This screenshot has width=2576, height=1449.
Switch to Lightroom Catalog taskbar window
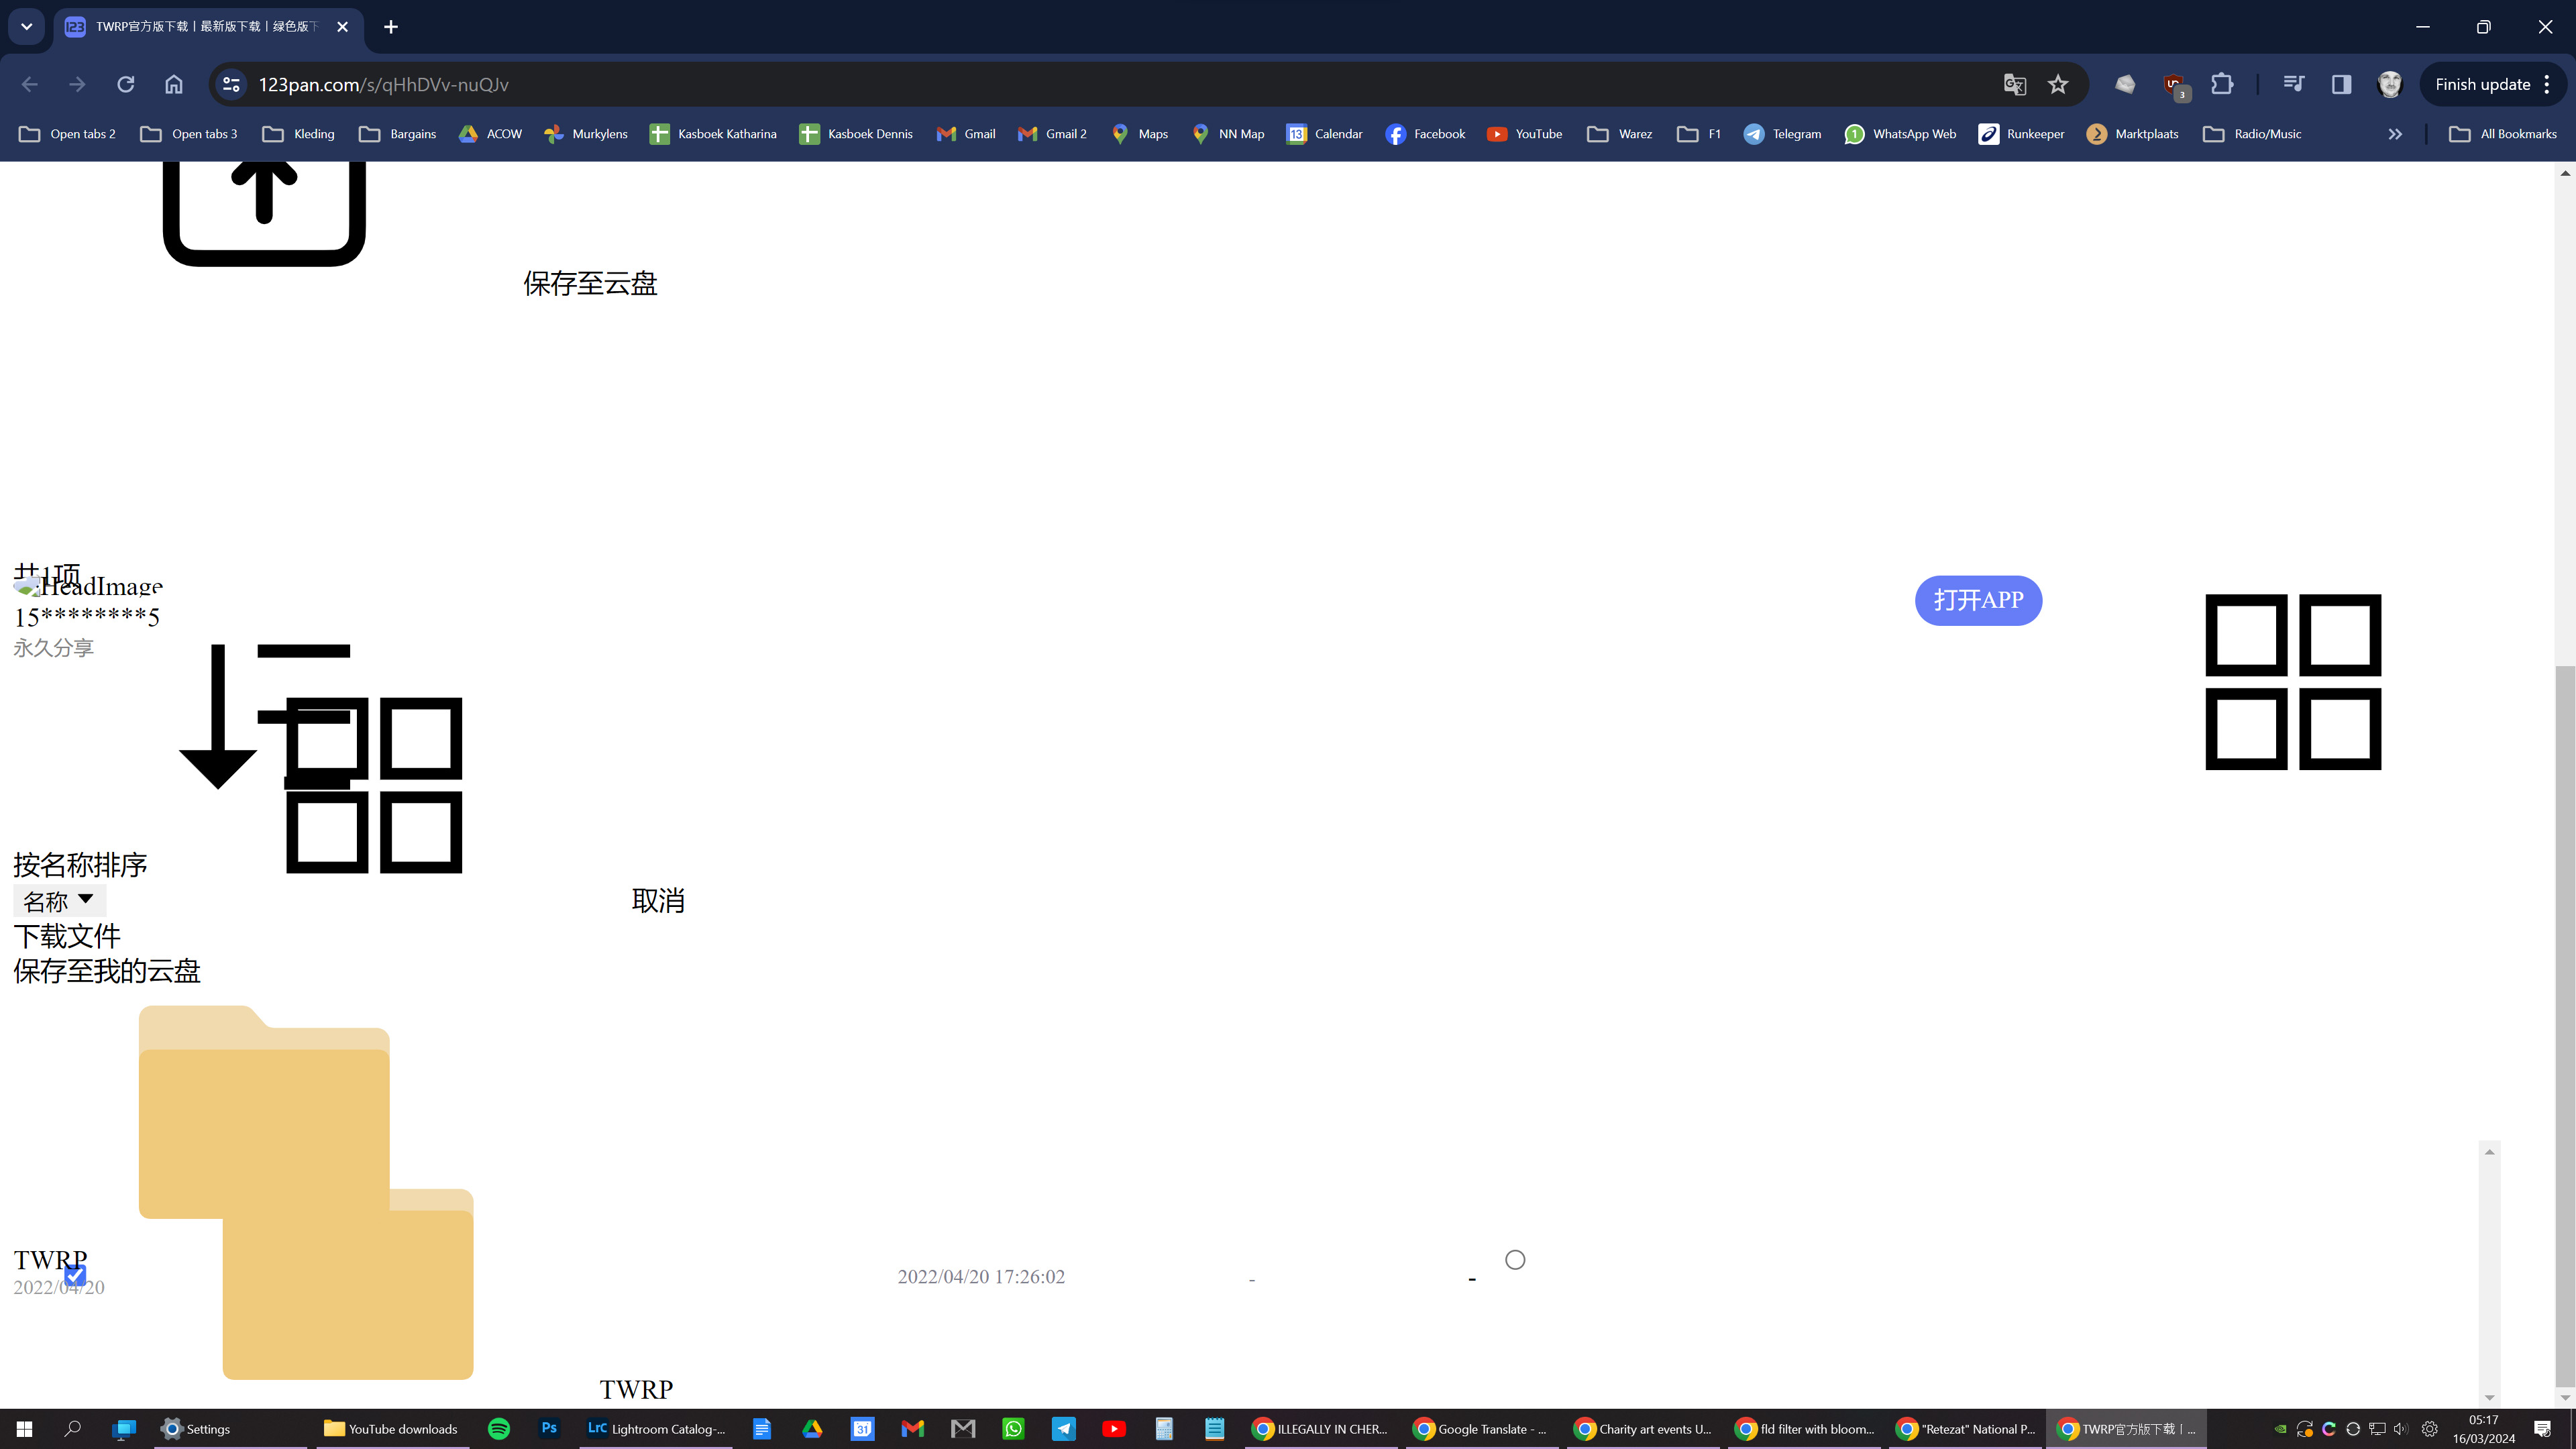(x=655, y=1429)
